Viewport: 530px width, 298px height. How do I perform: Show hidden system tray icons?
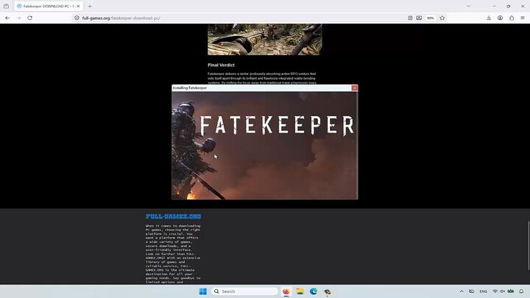click(462, 291)
